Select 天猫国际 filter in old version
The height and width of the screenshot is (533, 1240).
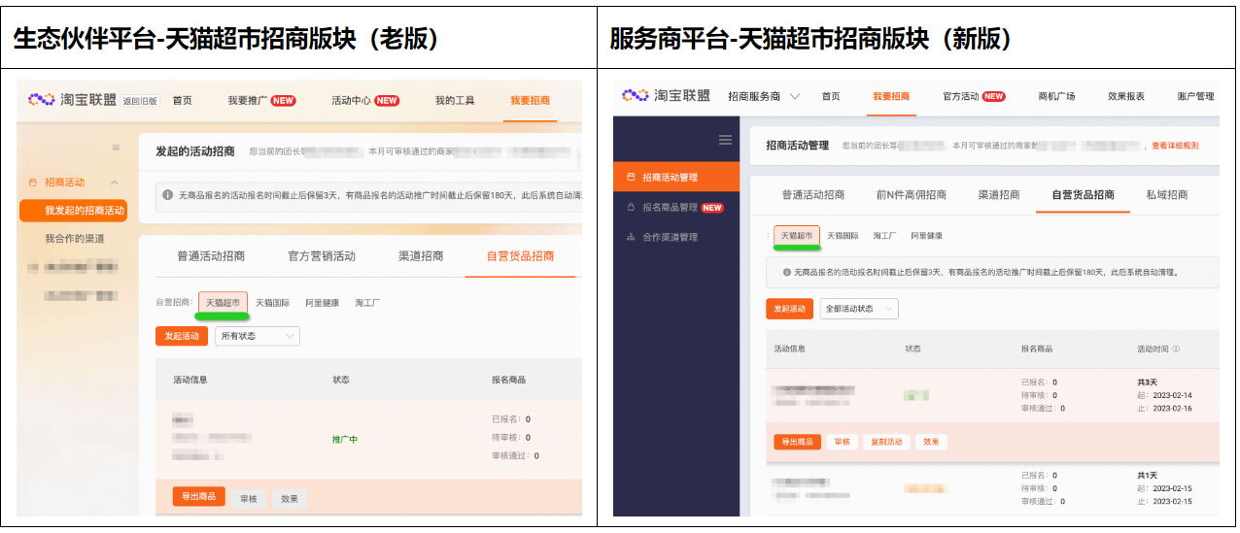[273, 303]
